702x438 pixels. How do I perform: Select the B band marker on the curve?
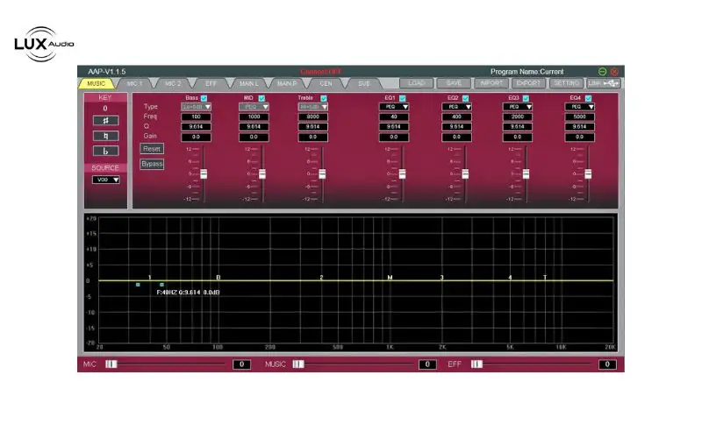[218, 278]
